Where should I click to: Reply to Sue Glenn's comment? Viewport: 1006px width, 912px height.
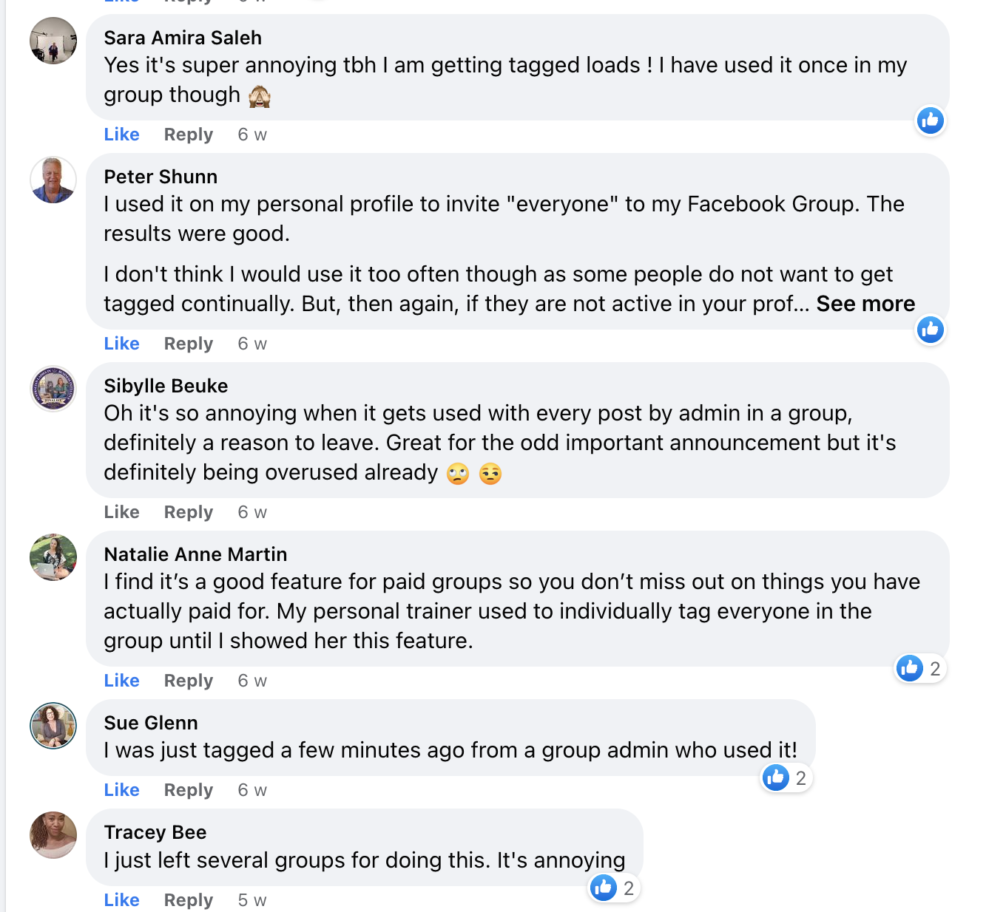point(188,790)
